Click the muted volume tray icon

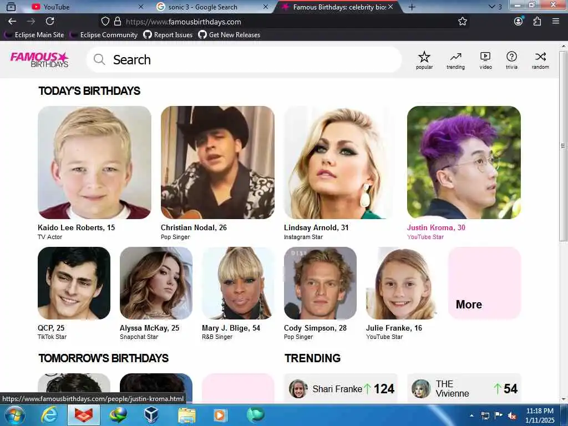(512, 416)
